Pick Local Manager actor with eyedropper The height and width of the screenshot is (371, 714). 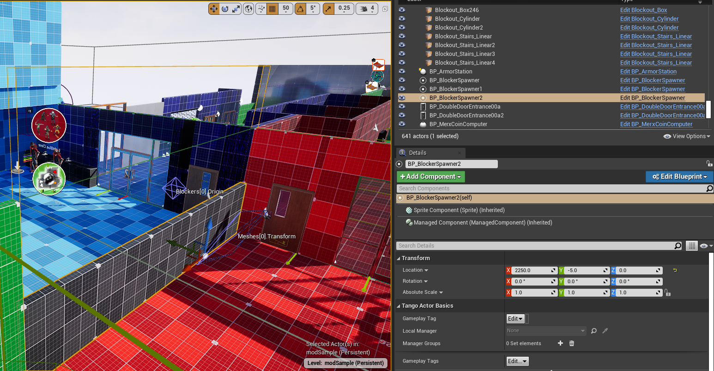point(605,331)
